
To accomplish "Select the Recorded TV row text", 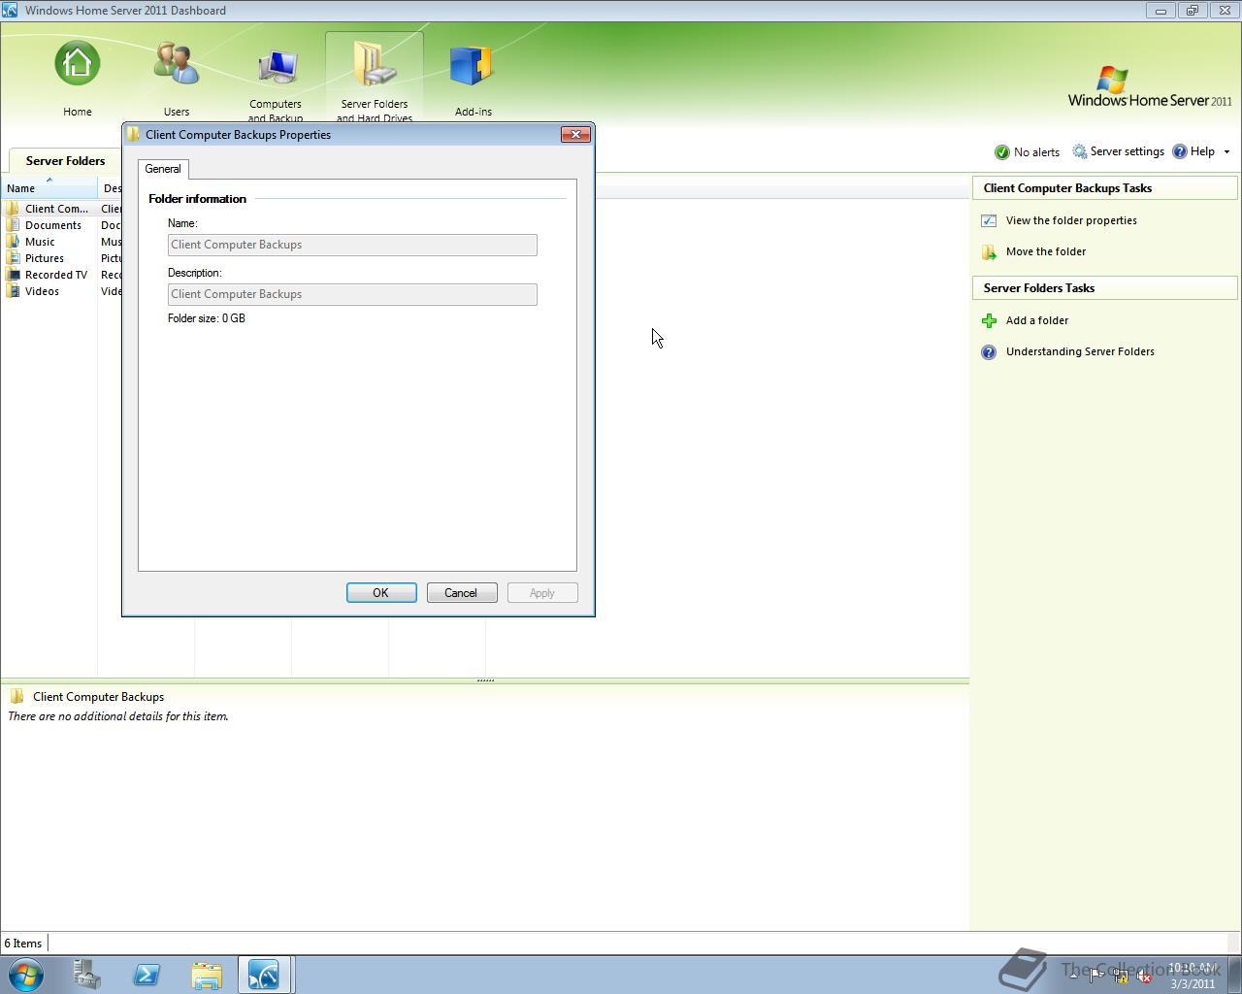I will coord(56,275).
